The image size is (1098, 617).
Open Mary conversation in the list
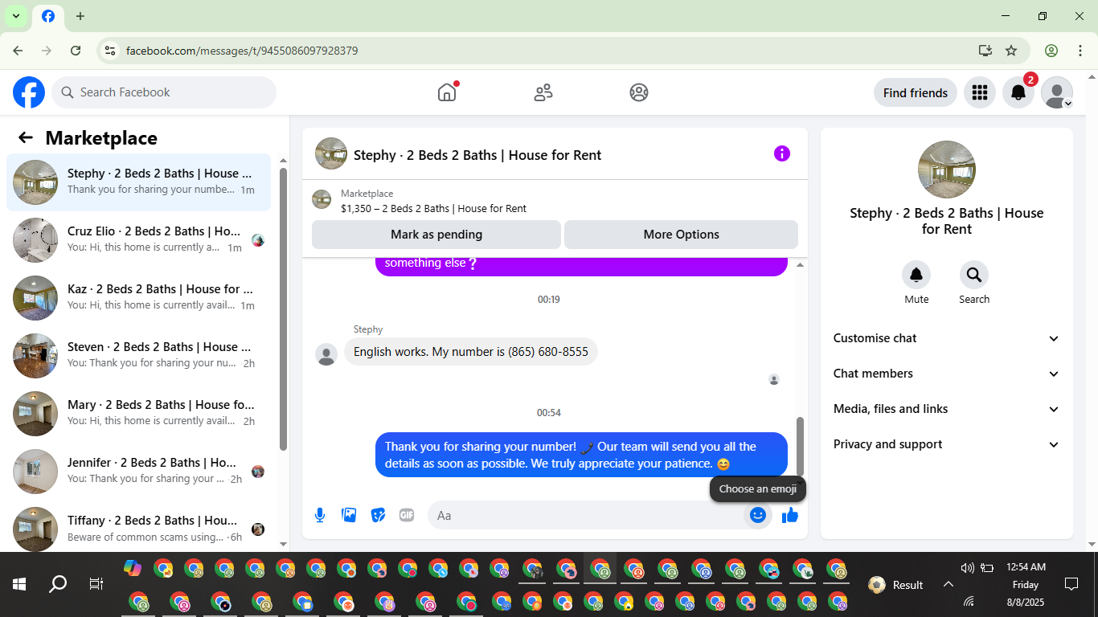pyautogui.click(x=139, y=414)
